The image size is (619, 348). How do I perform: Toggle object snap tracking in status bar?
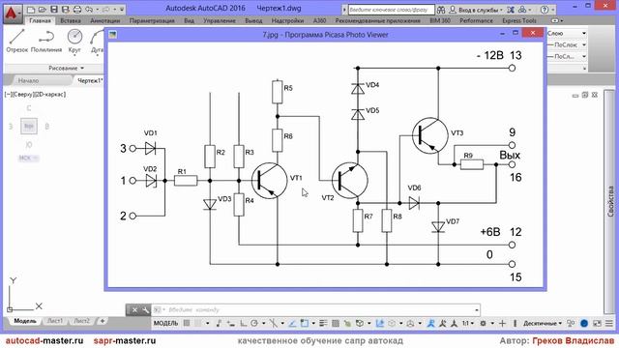click(292, 323)
